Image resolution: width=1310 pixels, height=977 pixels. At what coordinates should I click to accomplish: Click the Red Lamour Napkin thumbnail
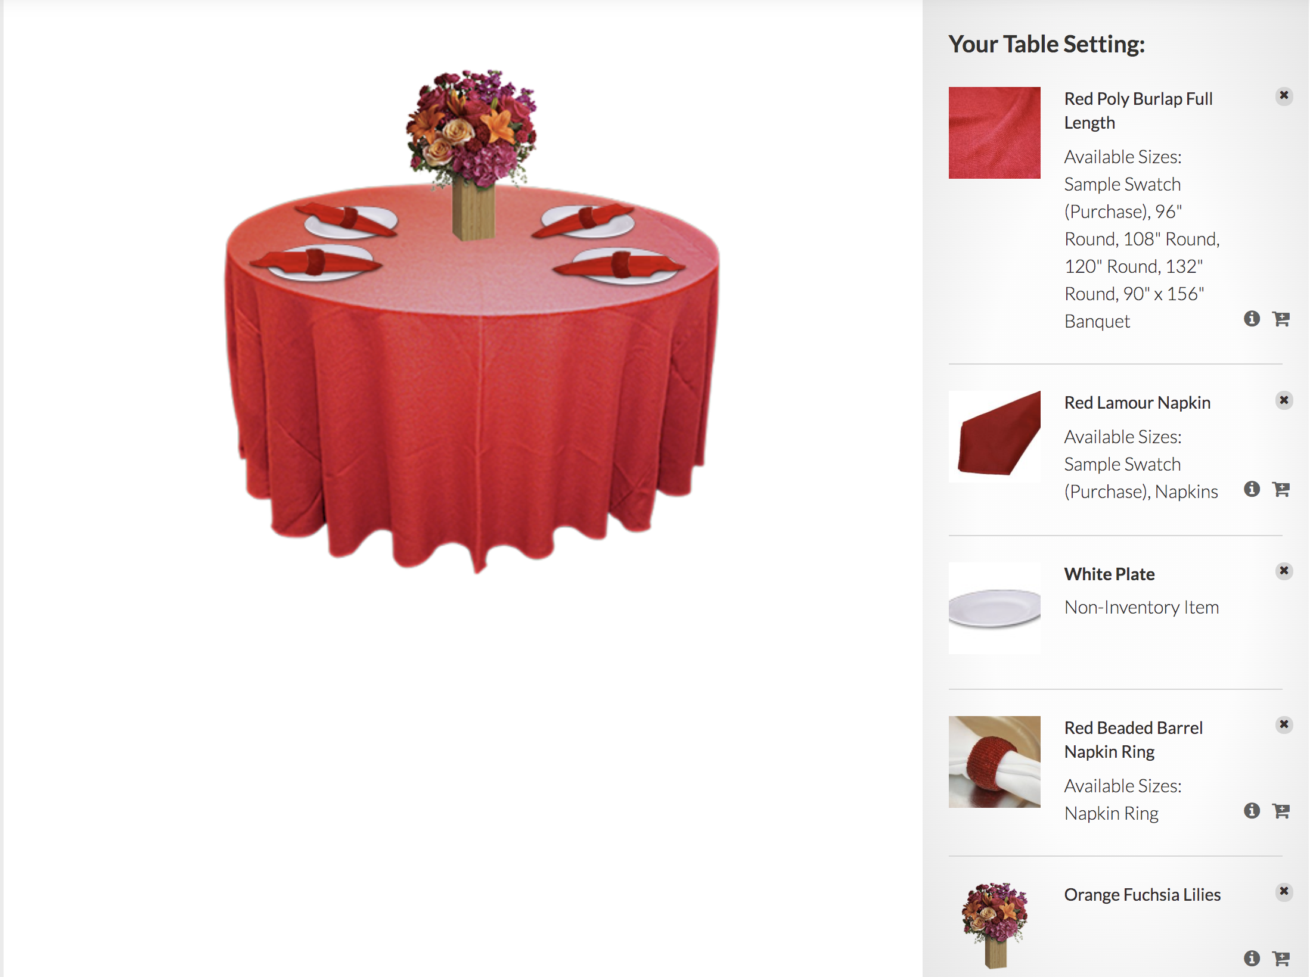(x=994, y=437)
